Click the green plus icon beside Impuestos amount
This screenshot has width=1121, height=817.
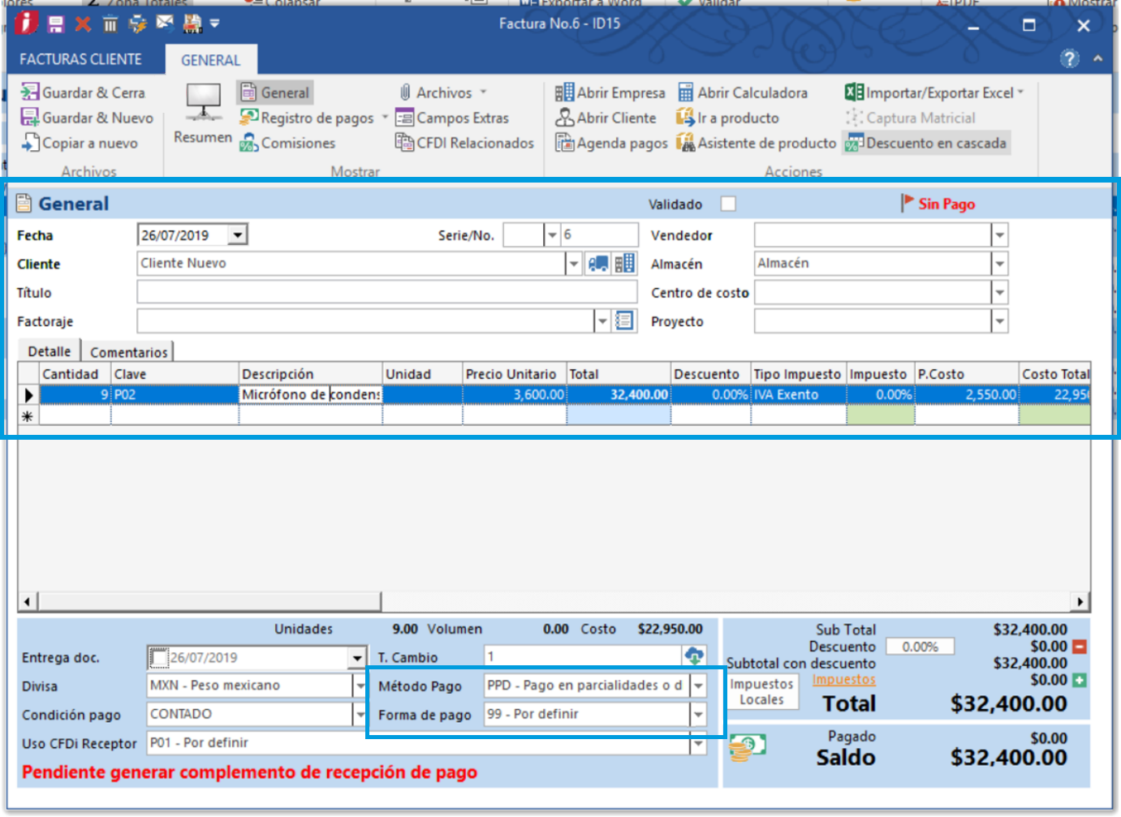pyautogui.click(x=1080, y=680)
